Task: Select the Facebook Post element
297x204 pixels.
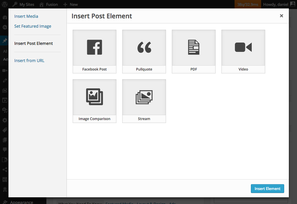Action: point(94,52)
